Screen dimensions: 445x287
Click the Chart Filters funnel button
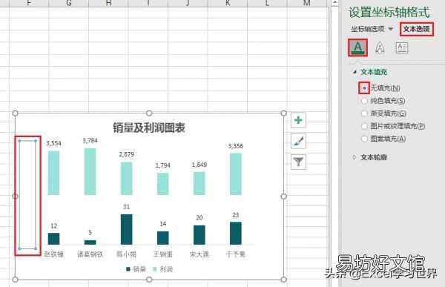click(298, 162)
